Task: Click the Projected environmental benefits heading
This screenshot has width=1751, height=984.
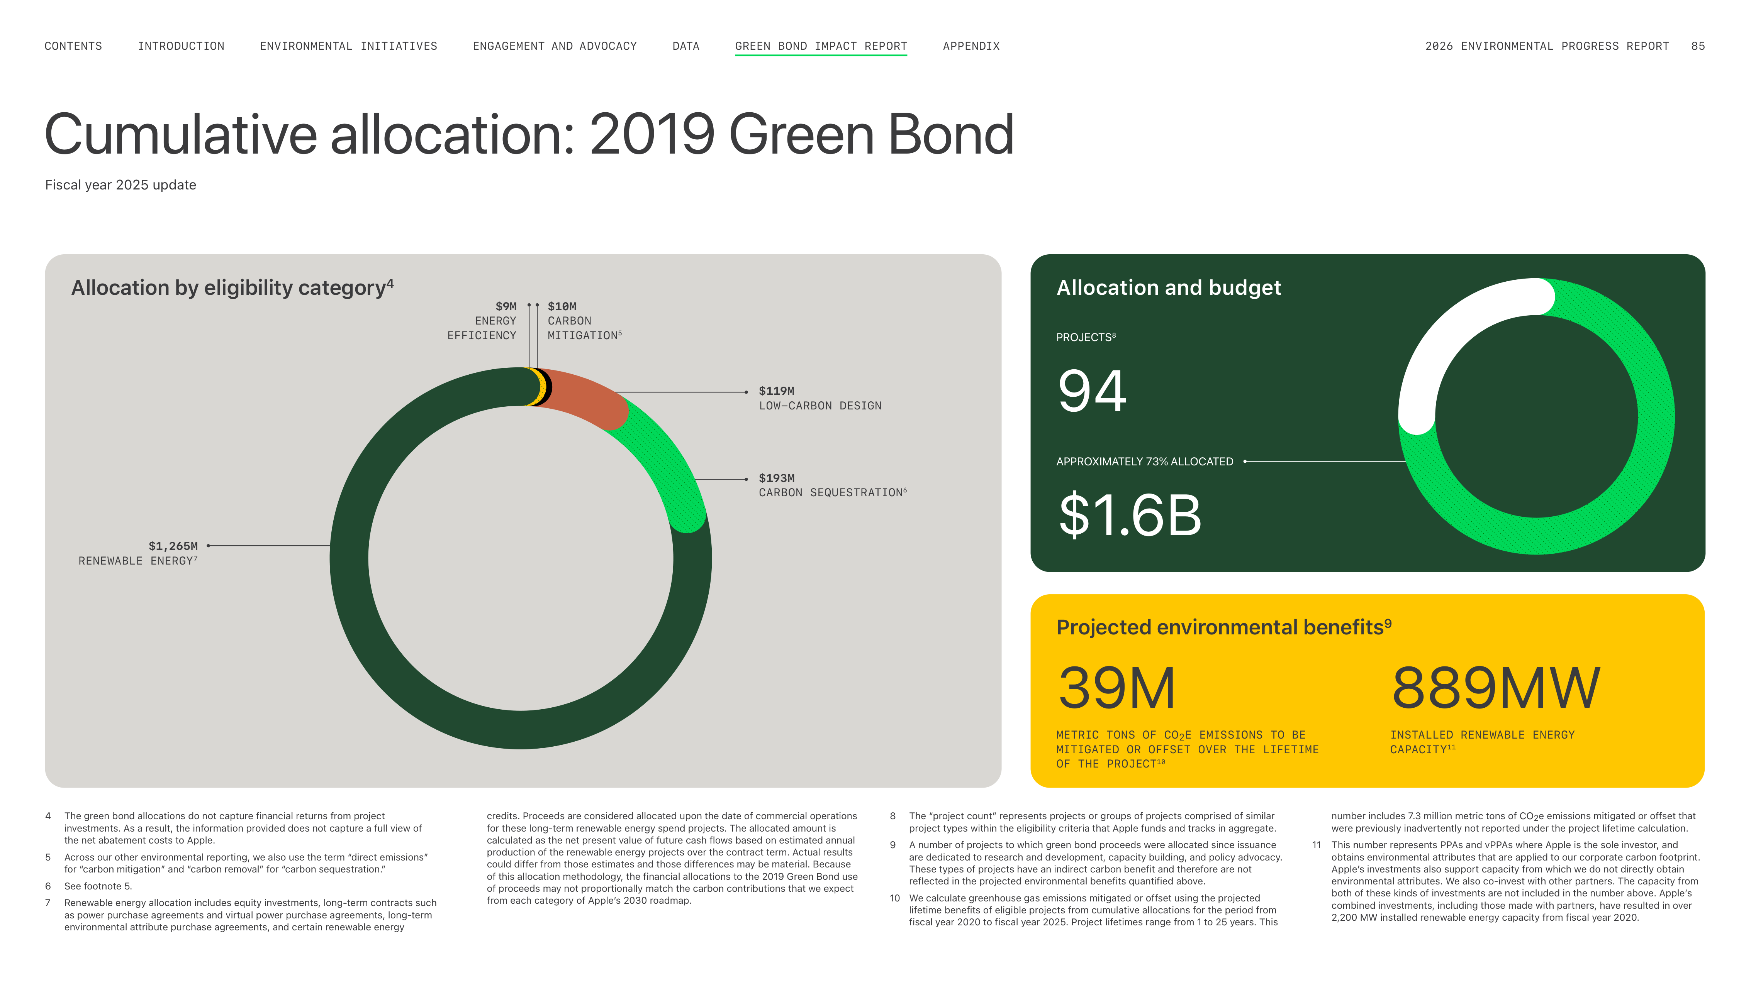Action: pyautogui.click(x=1223, y=627)
